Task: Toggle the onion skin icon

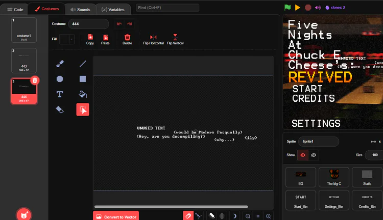Action: click(212, 216)
